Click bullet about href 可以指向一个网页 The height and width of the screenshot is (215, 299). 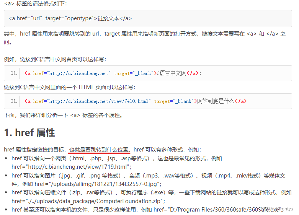click(x=116, y=163)
